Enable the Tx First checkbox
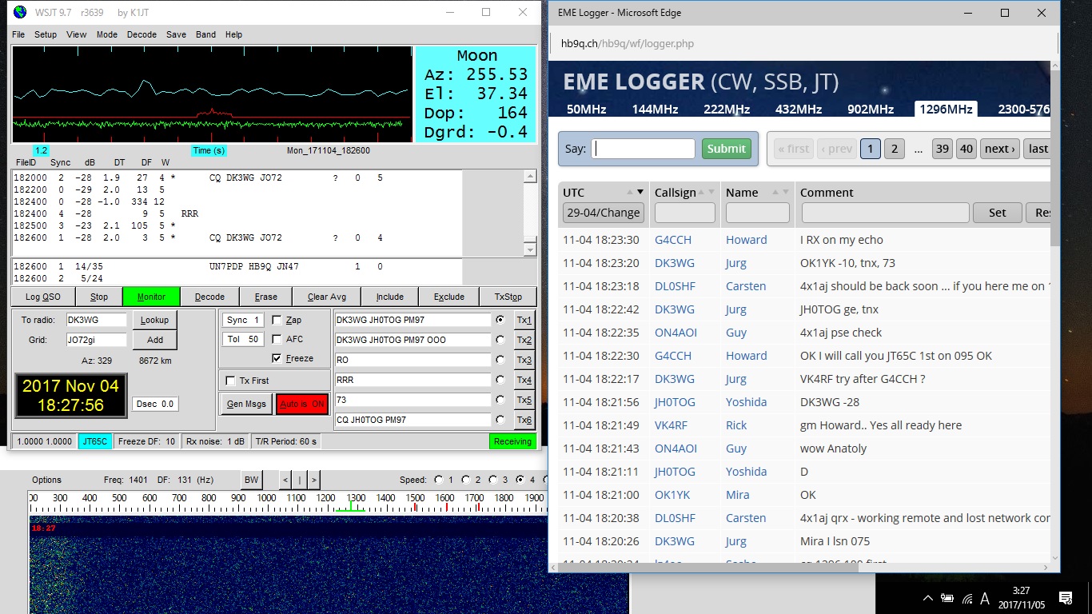 click(231, 381)
